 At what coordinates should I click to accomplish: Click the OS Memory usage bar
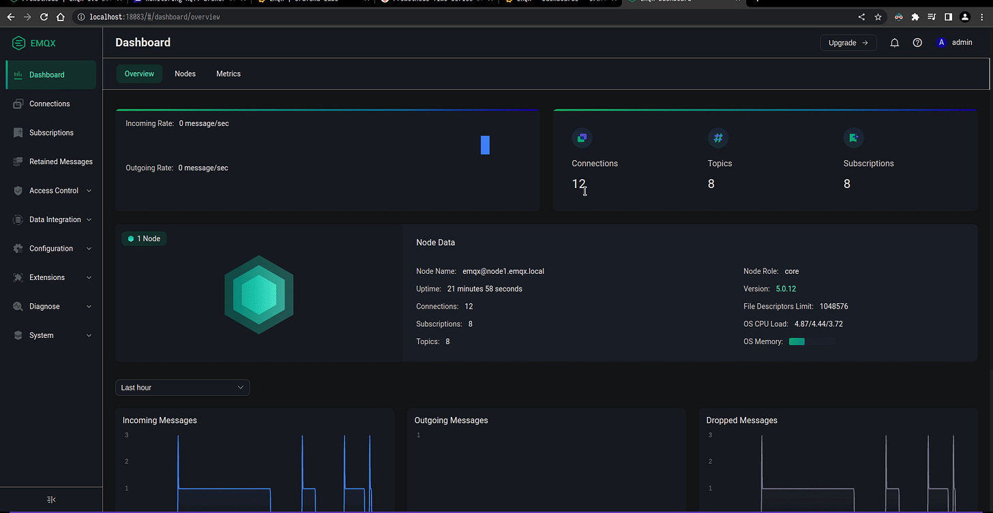pyautogui.click(x=812, y=341)
